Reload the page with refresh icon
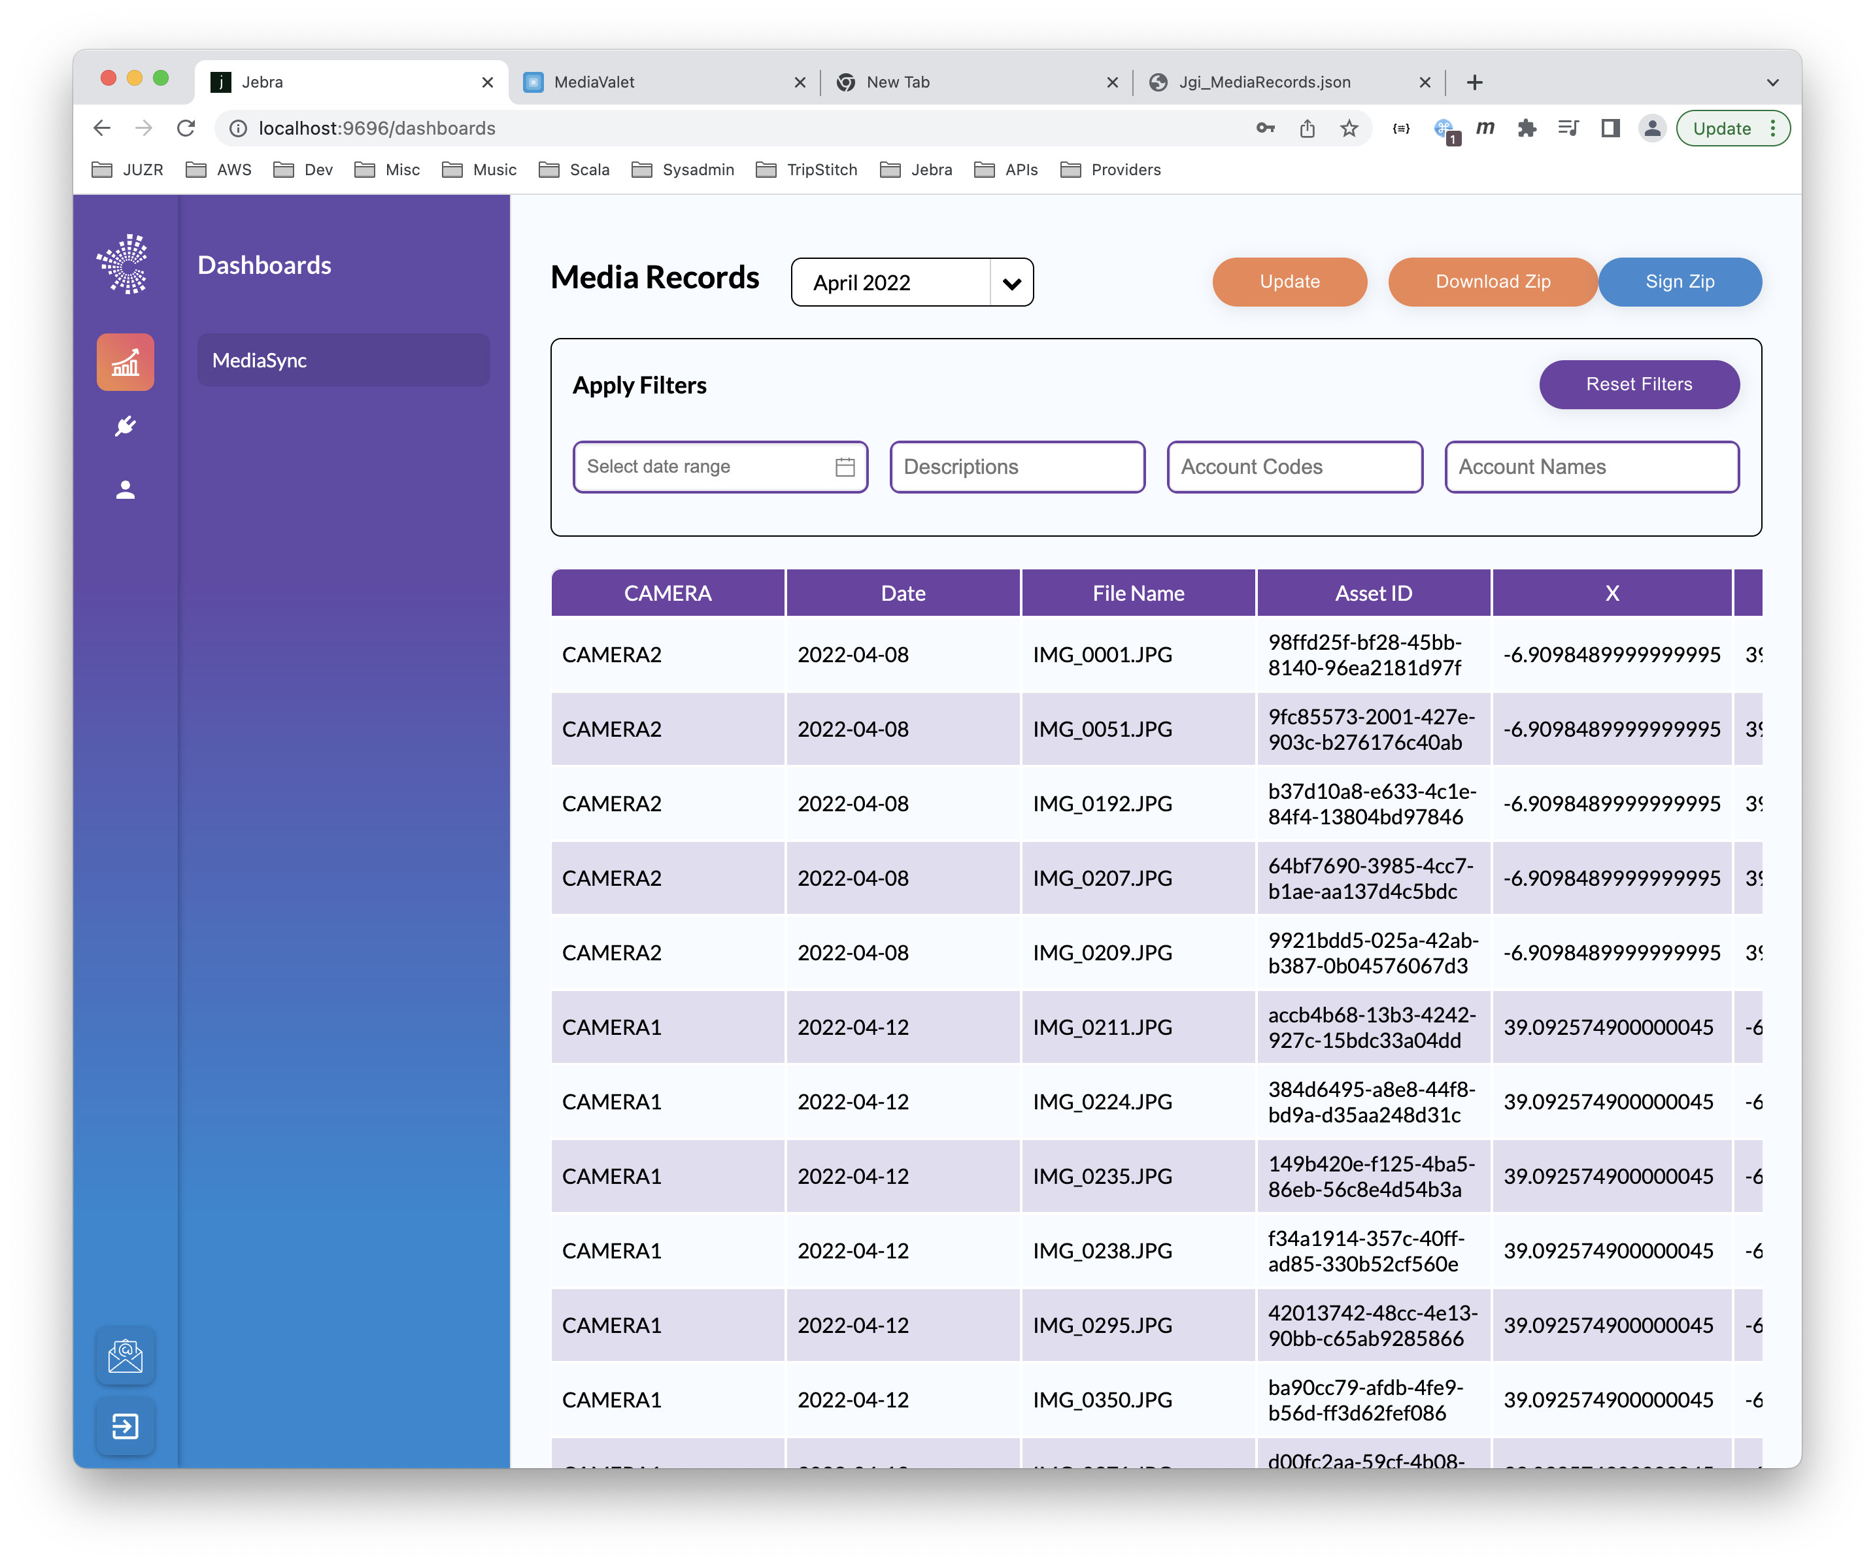 coord(186,129)
